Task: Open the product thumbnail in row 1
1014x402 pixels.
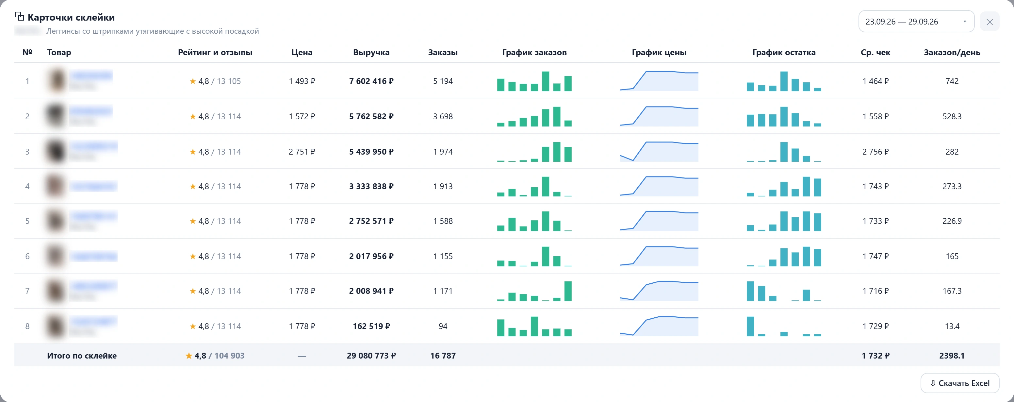Action: click(57, 81)
